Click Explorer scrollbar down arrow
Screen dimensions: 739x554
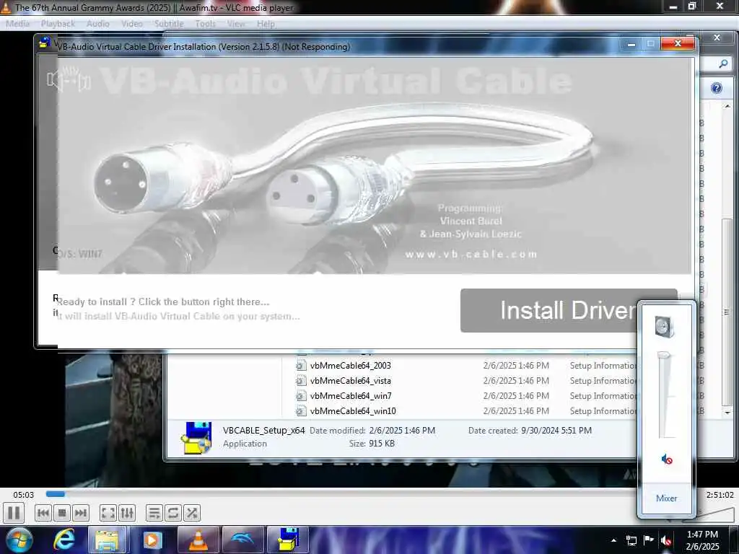pyautogui.click(x=727, y=412)
